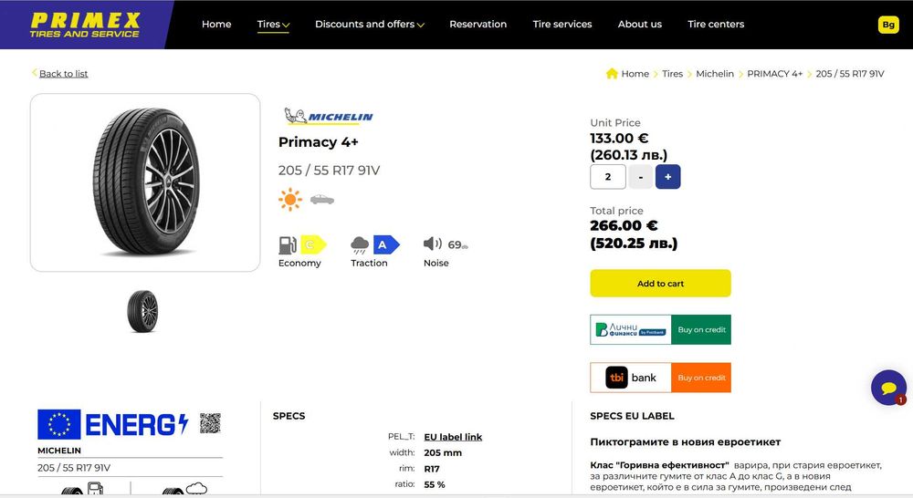
Task: Click the SPECS EU LABEL heading
Action: (x=632, y=416)
